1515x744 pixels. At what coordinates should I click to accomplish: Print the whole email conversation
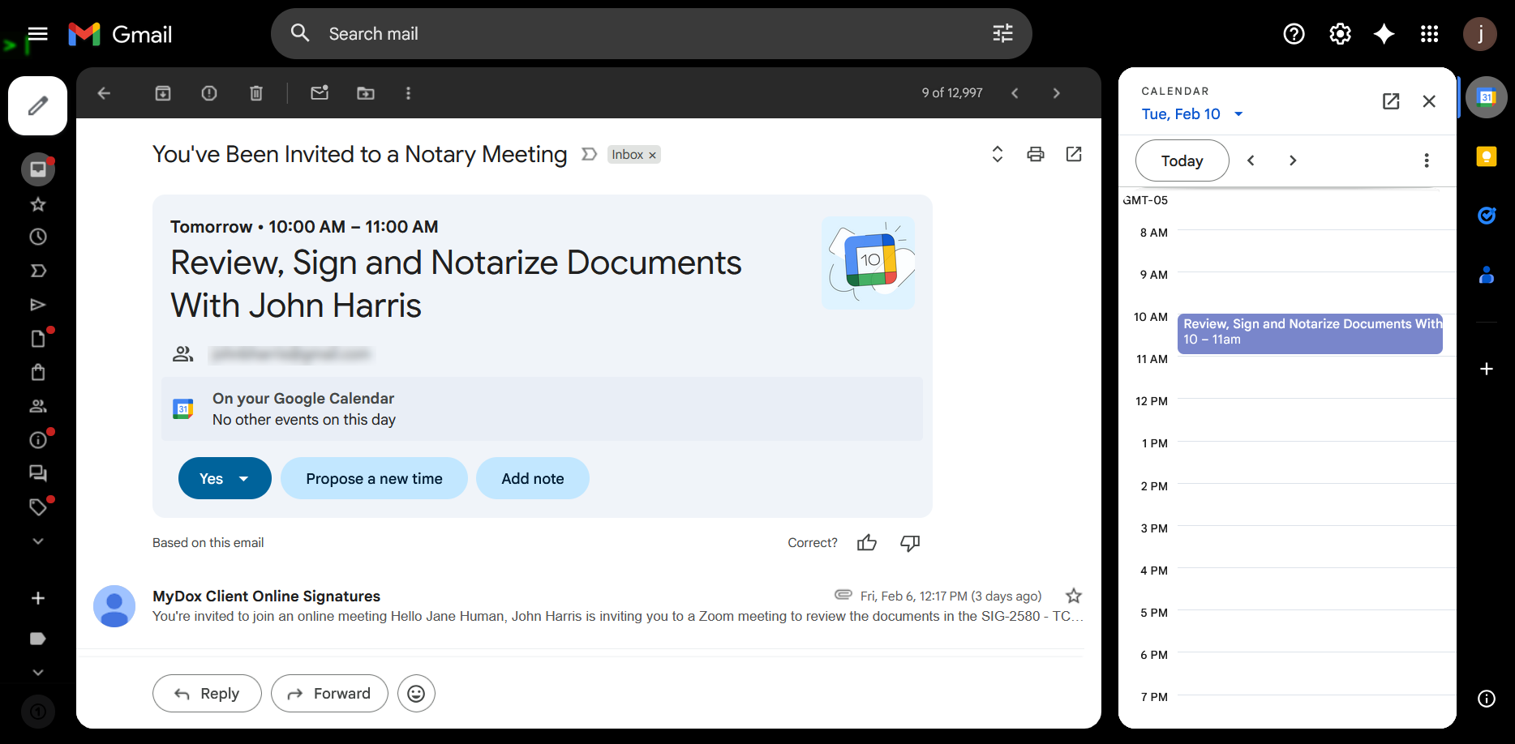click(1036, 154)
